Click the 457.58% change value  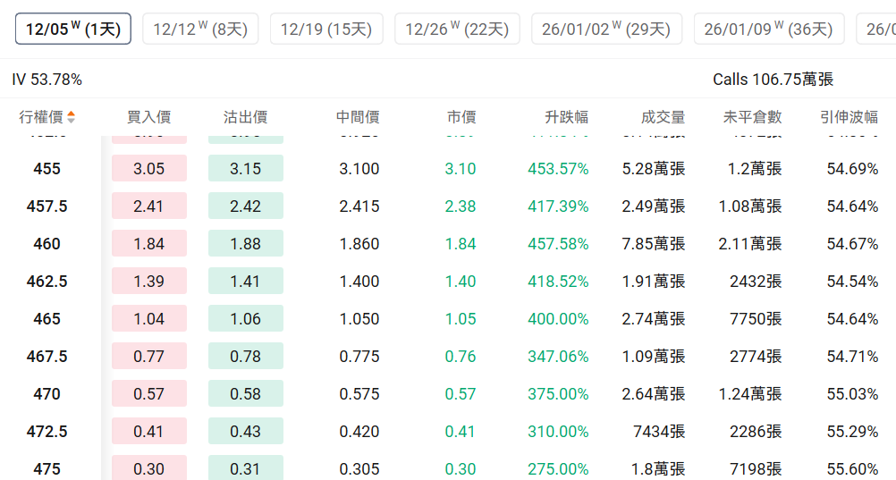pyautogui.click(x=558, y=244)
